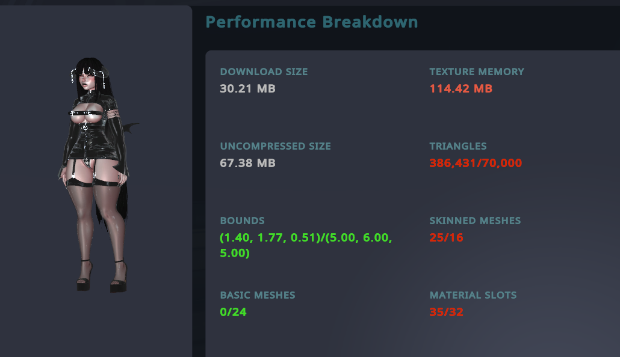Click the 67.38 MB uncompressed size value
This screenshot has width=620, height=357.
(247, 163)
